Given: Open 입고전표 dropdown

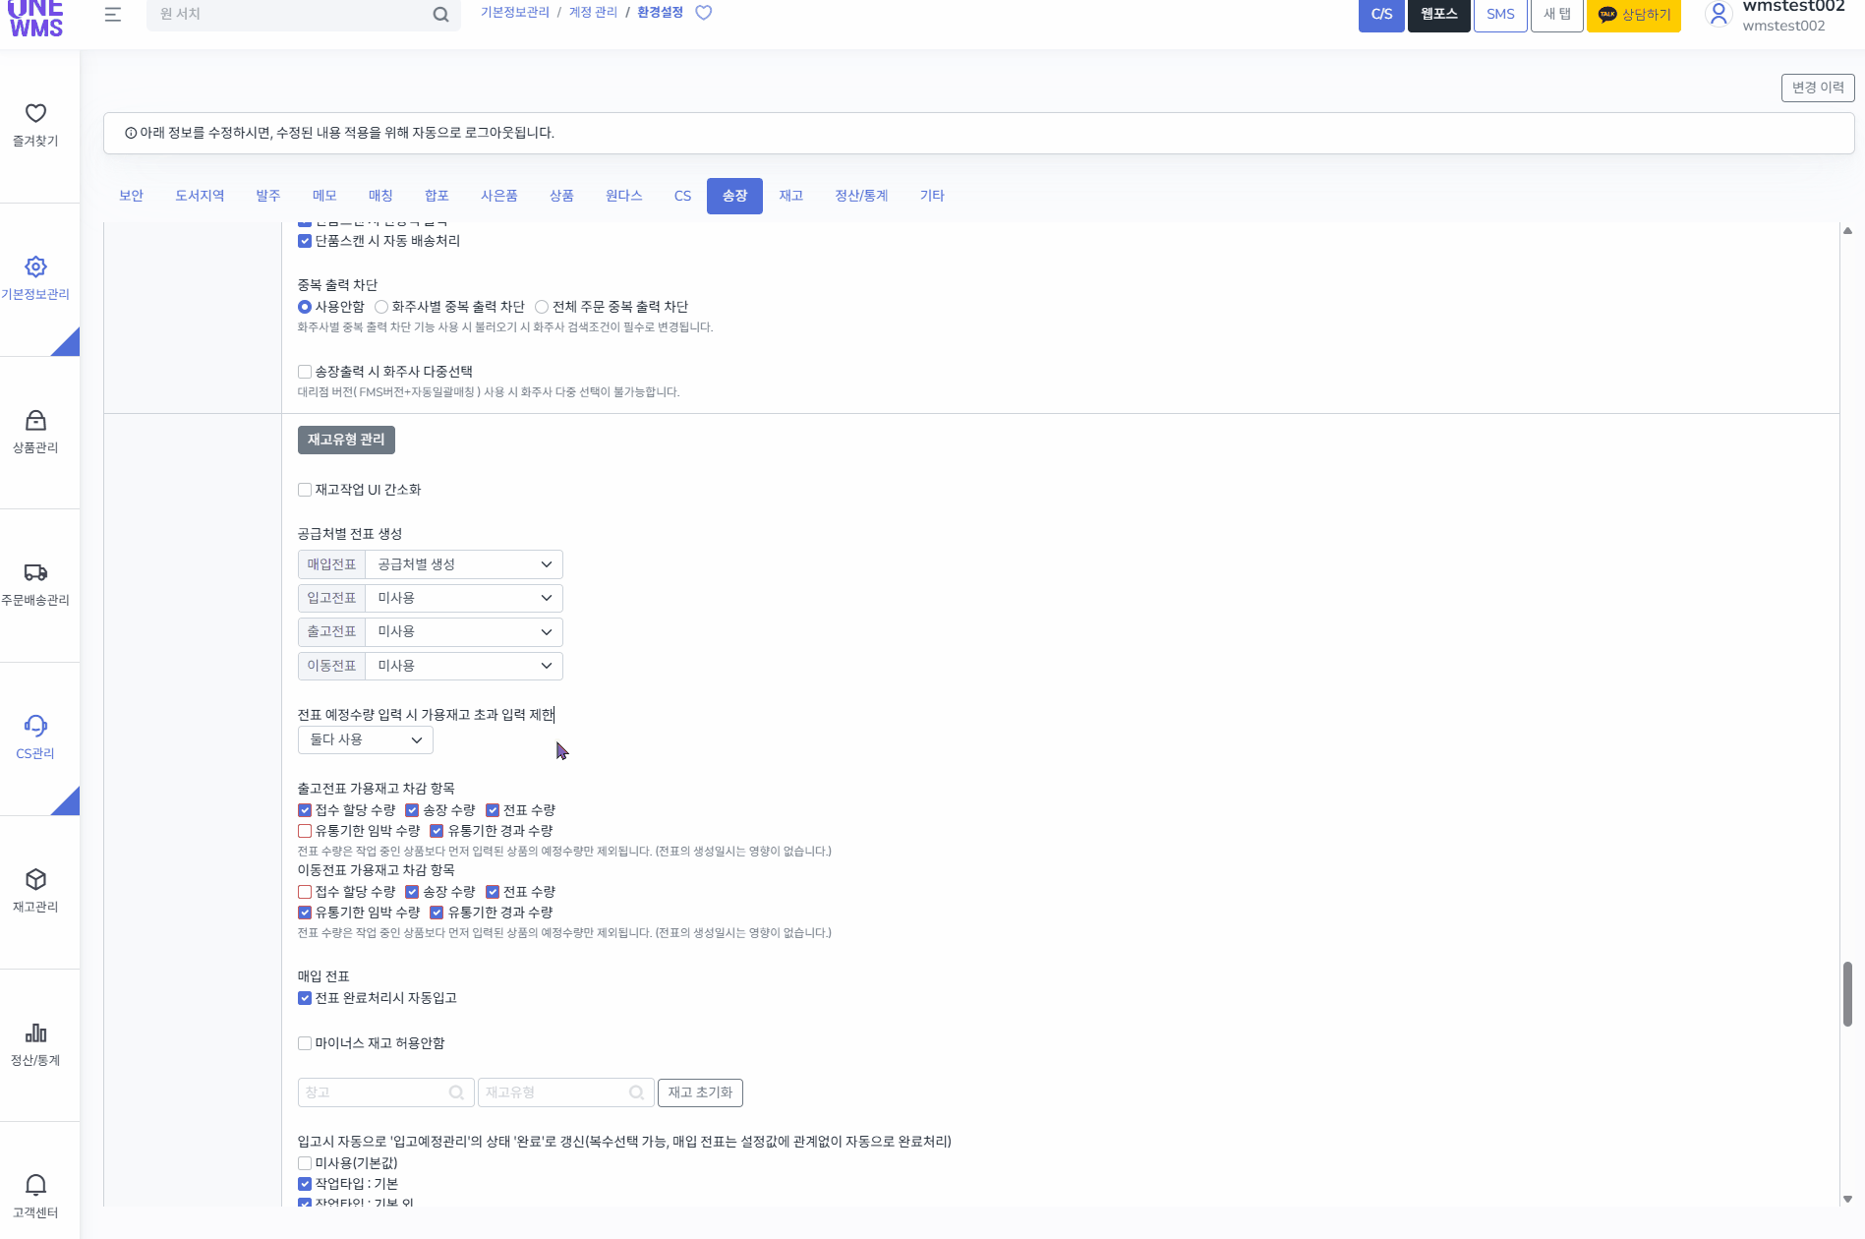Looking at the screenshot, I should pos(464,598).
